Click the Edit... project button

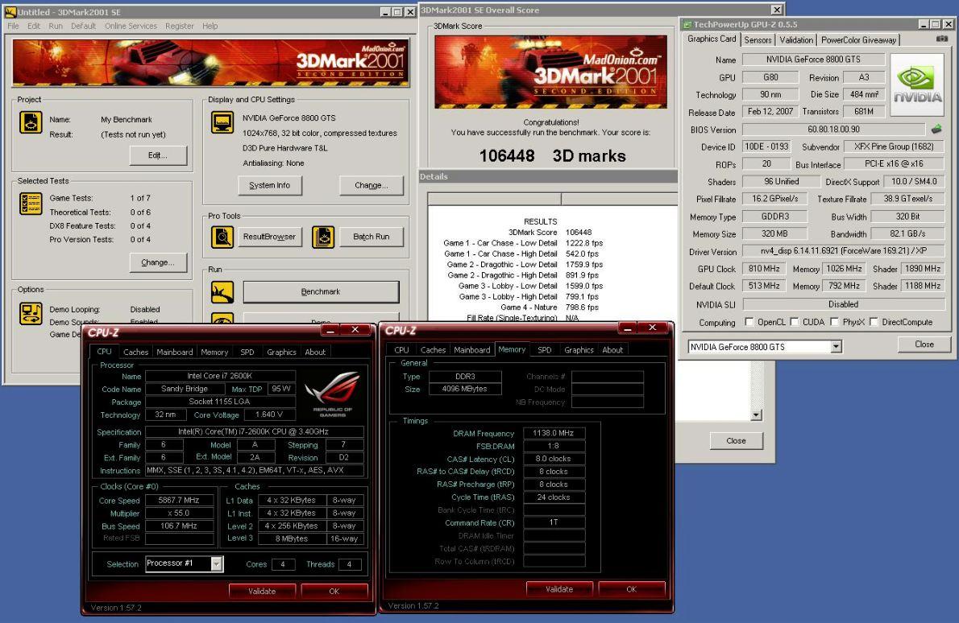click(158, 155)
